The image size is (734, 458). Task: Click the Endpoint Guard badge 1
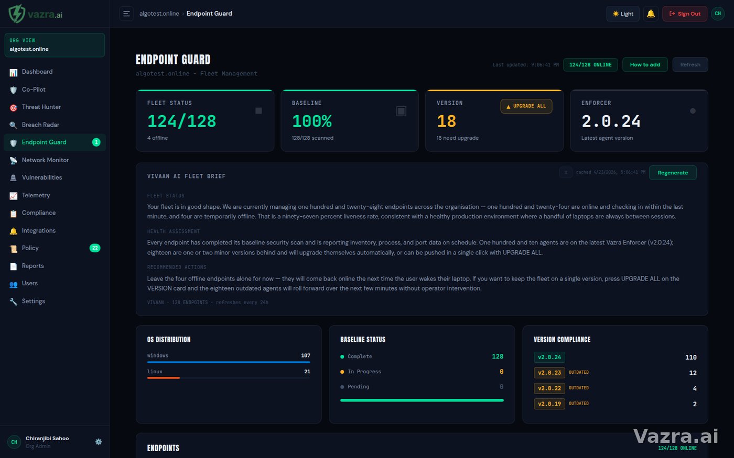point(96,142)
